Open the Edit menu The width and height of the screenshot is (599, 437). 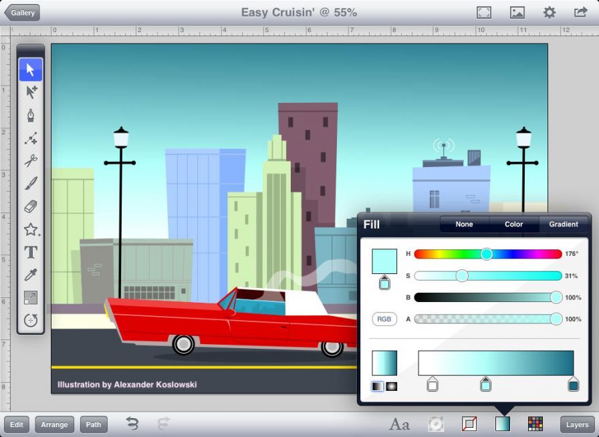click(17, 424)
